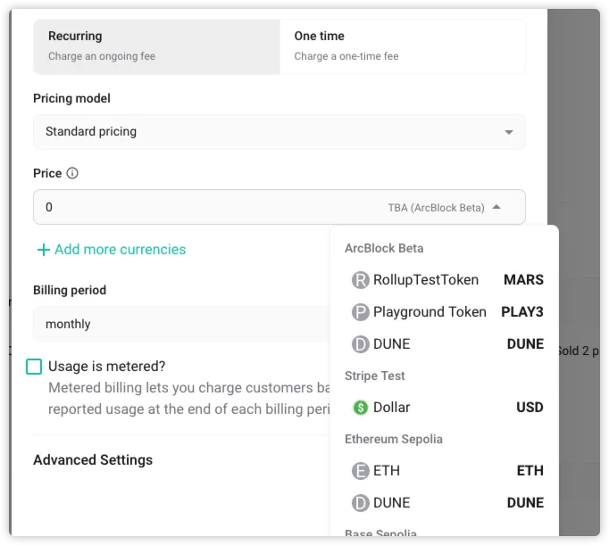Open the monthly Billing period dropdown

tap(181, 324)
